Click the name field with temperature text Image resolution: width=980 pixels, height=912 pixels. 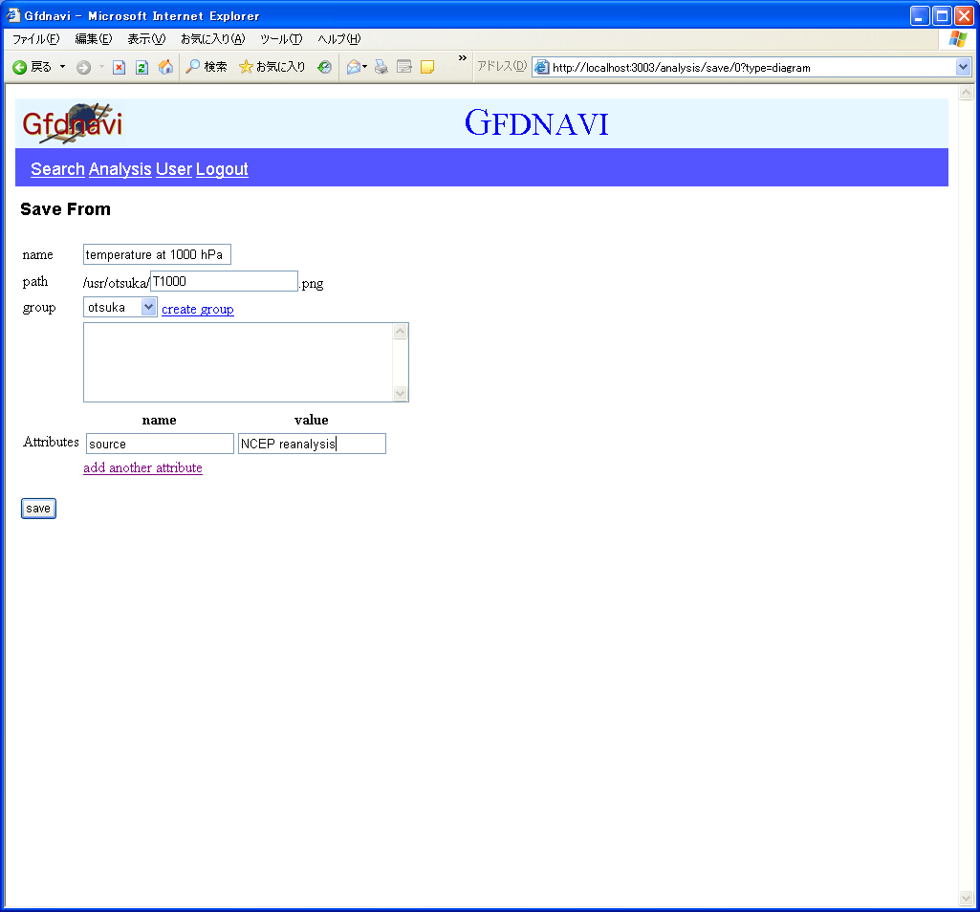pyautogui.click(x=157, y=254)
